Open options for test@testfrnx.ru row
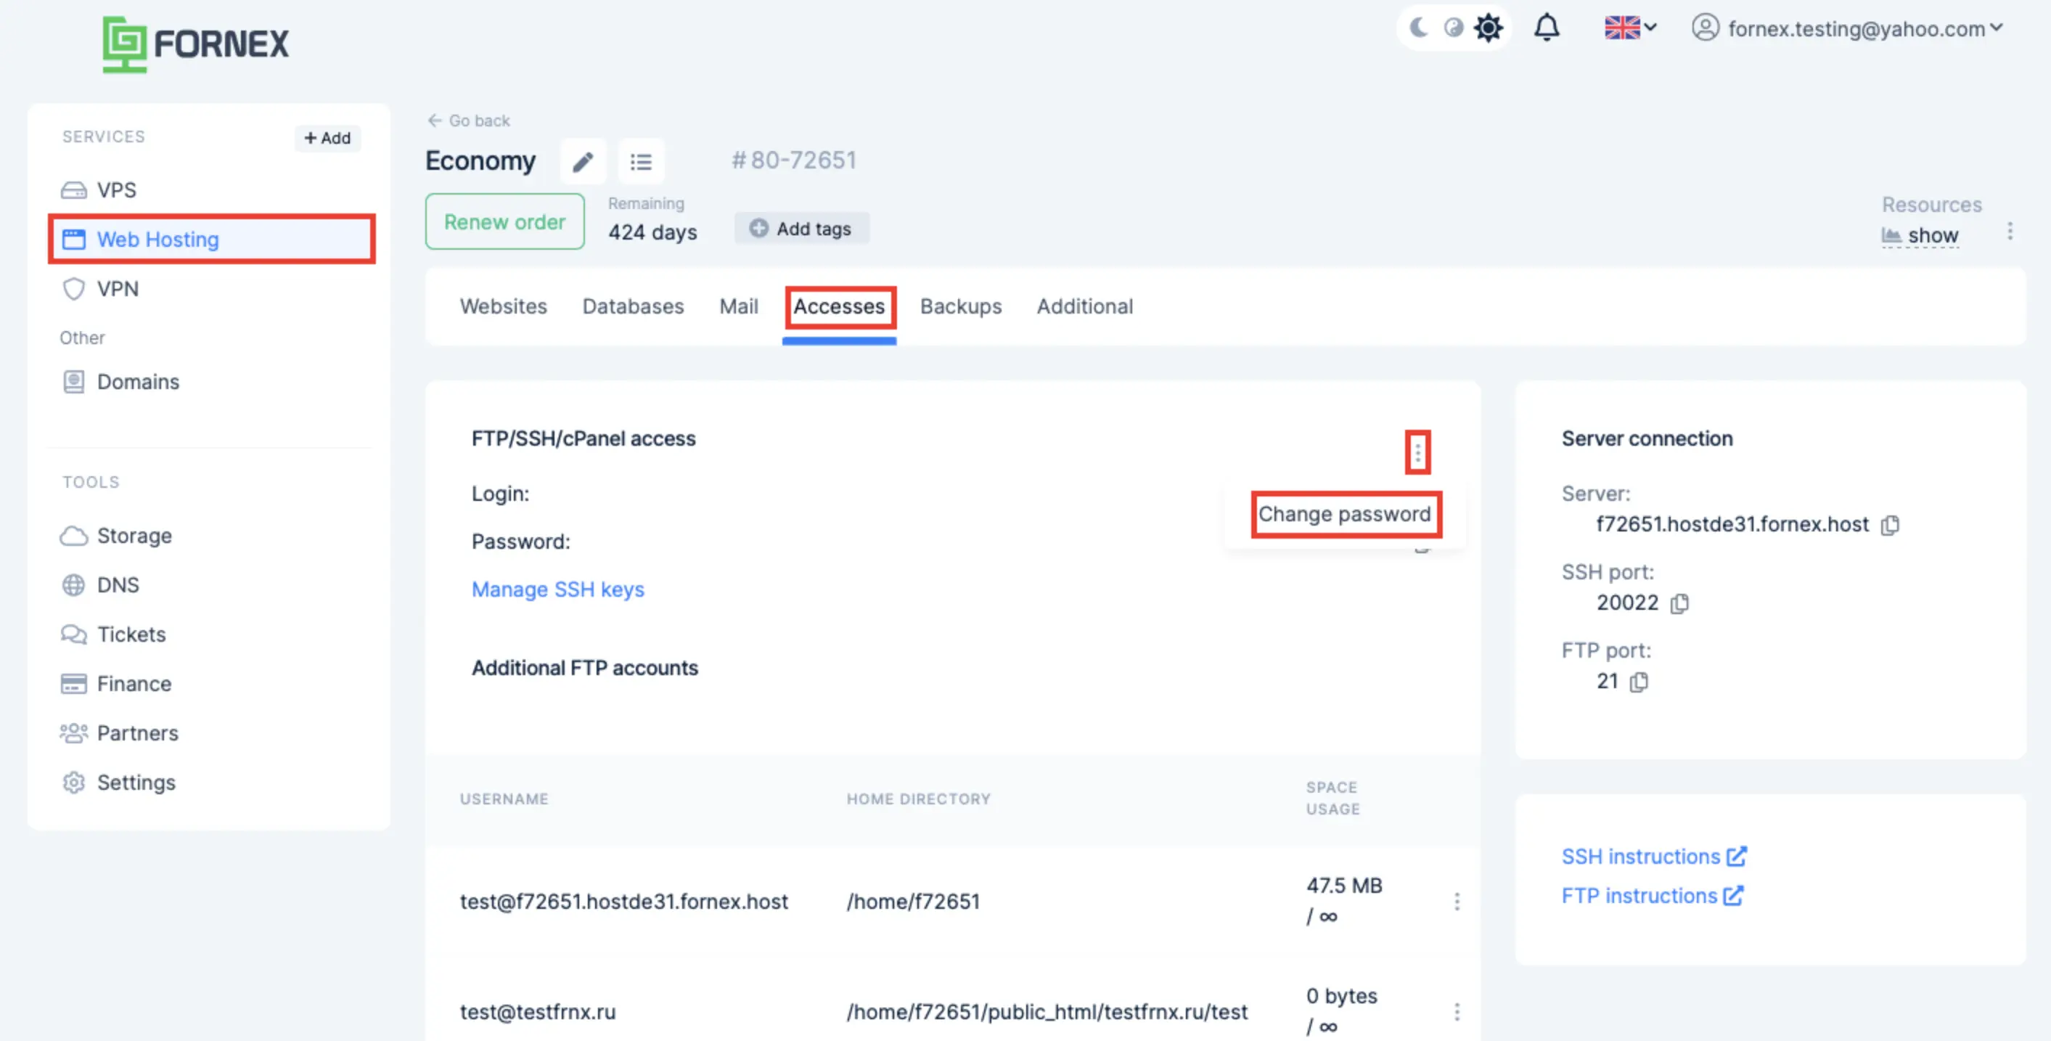The height and width of the screenshot is (1041, 2051). click(x=1457, y=1011)
